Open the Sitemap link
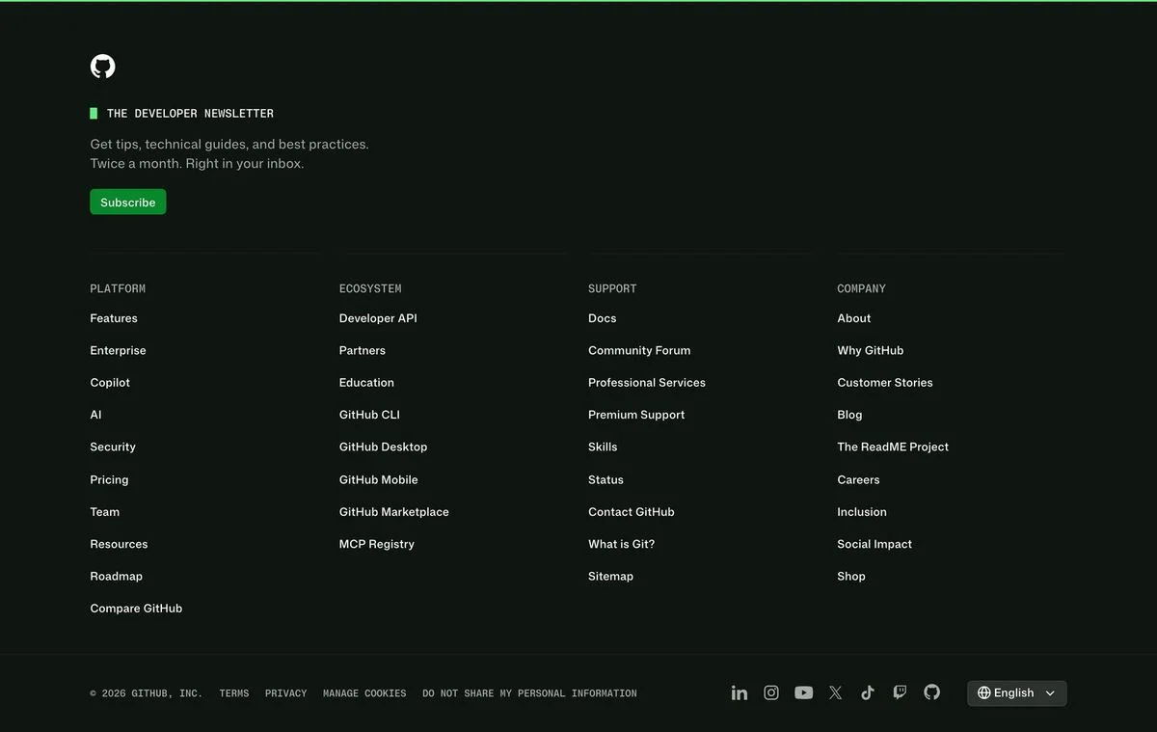Image resolution: width=1157 pixels, height=732 pixels. 611,576
